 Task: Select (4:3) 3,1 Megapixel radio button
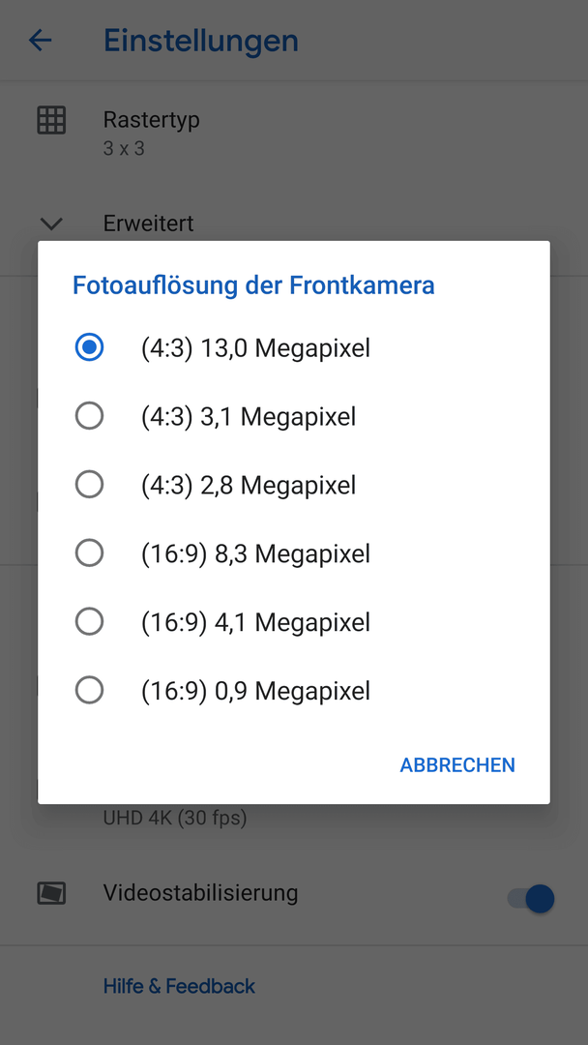click(89, 416)
